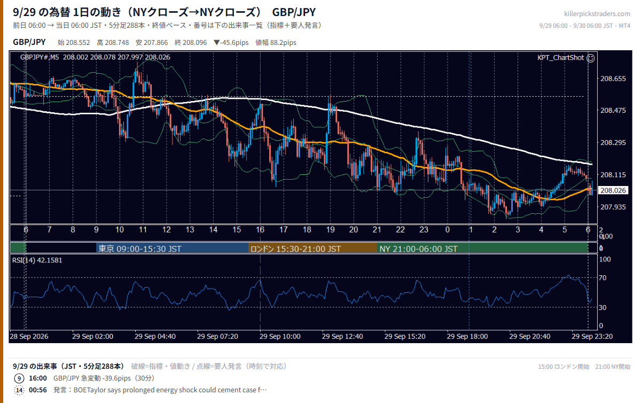Click the 29 Sep 20:40 time axis label
Image resolution: width=641 pixels, height=403 pixels.
(530, 336)
